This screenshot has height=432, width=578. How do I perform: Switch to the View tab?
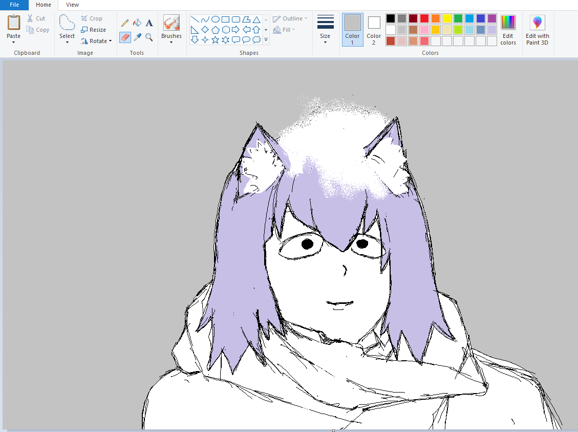tap(72, 5)
